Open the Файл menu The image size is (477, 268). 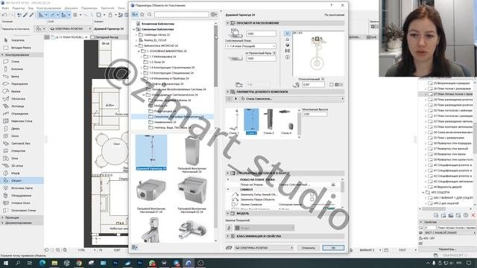tap(5, 8)
